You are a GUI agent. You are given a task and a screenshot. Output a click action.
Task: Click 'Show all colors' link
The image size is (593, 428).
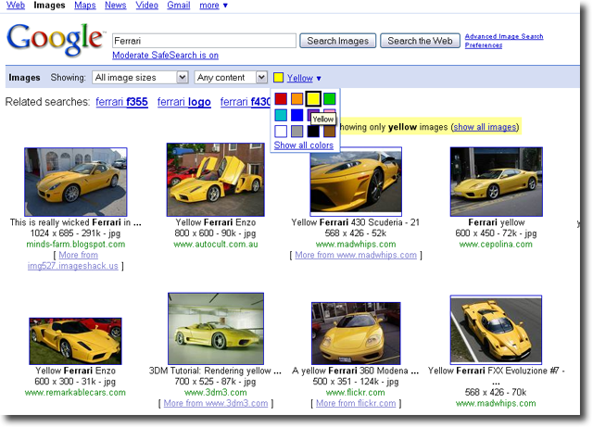click(x=304, y=145)
